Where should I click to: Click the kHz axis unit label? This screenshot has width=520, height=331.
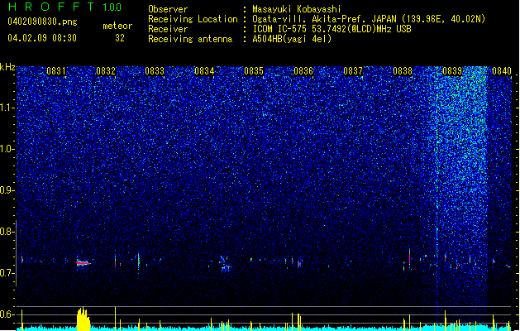(x=7, y=67)
